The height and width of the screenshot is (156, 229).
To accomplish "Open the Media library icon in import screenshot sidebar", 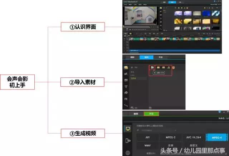I will (x=126, y=67).
